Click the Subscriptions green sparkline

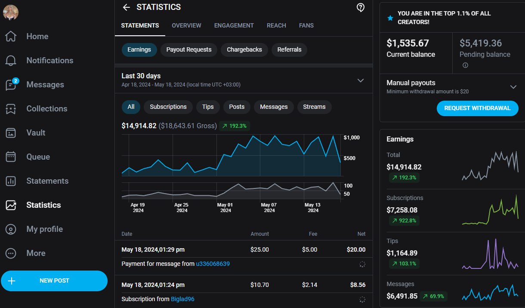coord(490,209)
